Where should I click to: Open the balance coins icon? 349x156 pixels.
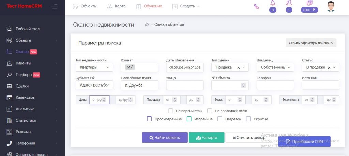click(x=309, y=3)
